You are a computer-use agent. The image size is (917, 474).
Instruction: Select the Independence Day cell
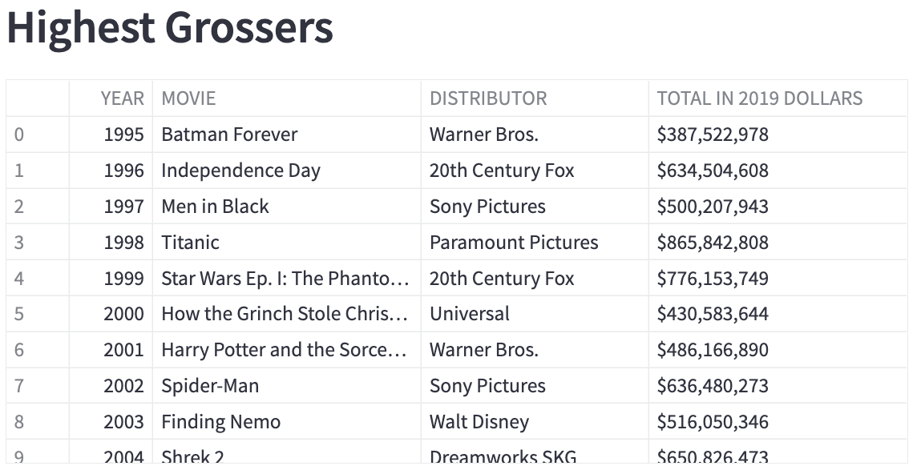coord(287,171)
